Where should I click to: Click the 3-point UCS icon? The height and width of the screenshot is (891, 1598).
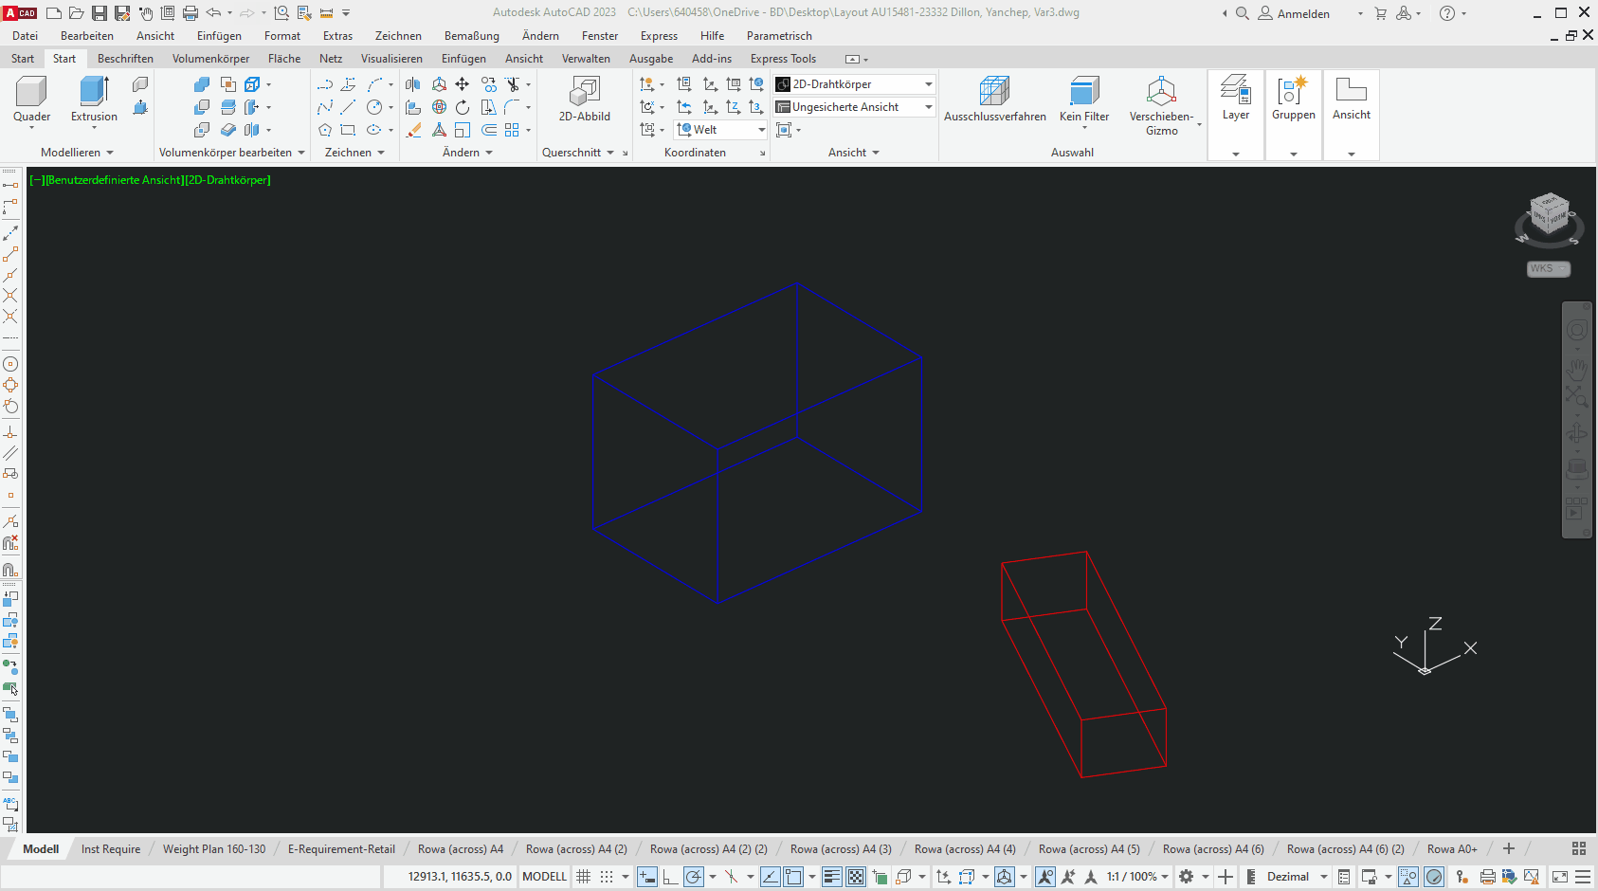coord(756,107)
